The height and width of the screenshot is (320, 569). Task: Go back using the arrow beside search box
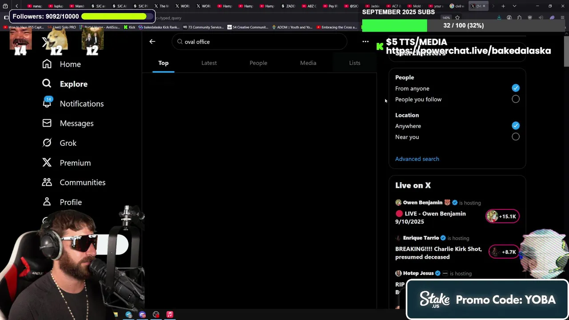point(152,41)
